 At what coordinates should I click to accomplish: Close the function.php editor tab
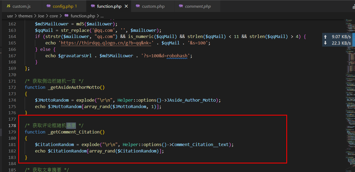pos(126,6)
